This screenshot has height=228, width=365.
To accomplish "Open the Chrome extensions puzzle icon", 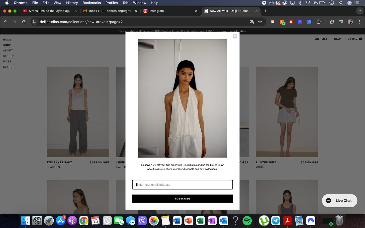I will pyautogui.click(x=318, y=22).
